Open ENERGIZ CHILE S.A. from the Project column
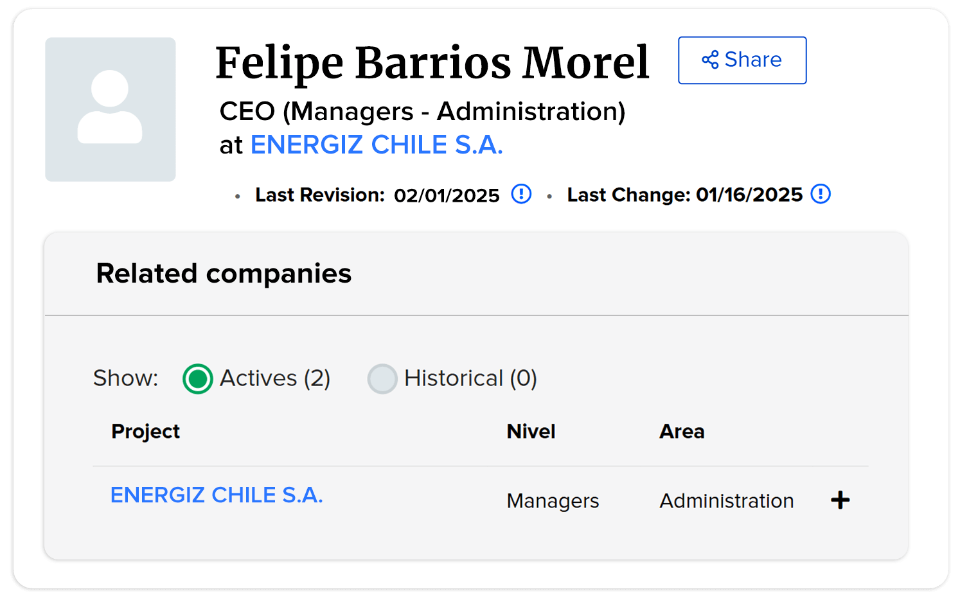The width and height of the screenshot is (960, 598). point(217,495)
